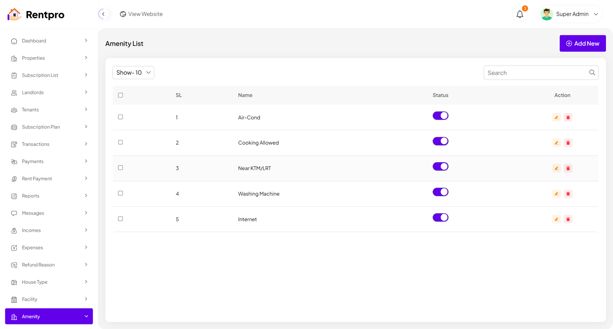This screenshot has height=329, width=613.
Task: Click into the Search input field
Action: point(536,73)
